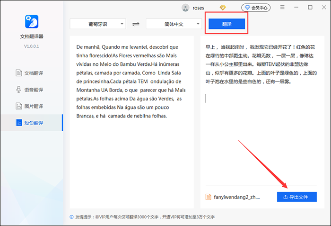Open 会员中心 membership center
This screenshot has height=226, width=331.
pos(255,8)
